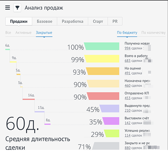The height and width of the screenshot is (151, 168).
Task: Open the 683 сделки link
Action: (133, 61)
